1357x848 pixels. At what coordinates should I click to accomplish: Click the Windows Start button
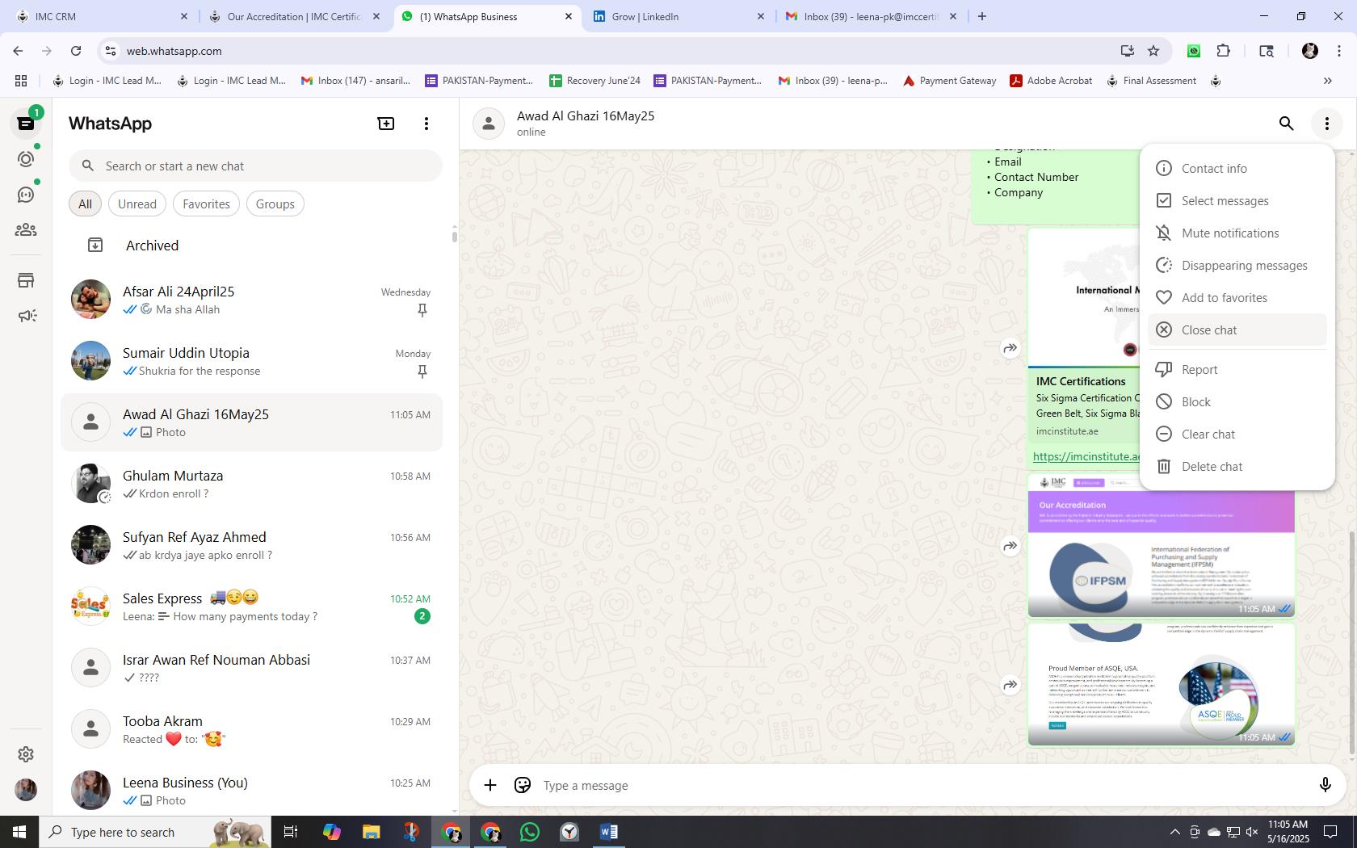[x=19, y=832]
